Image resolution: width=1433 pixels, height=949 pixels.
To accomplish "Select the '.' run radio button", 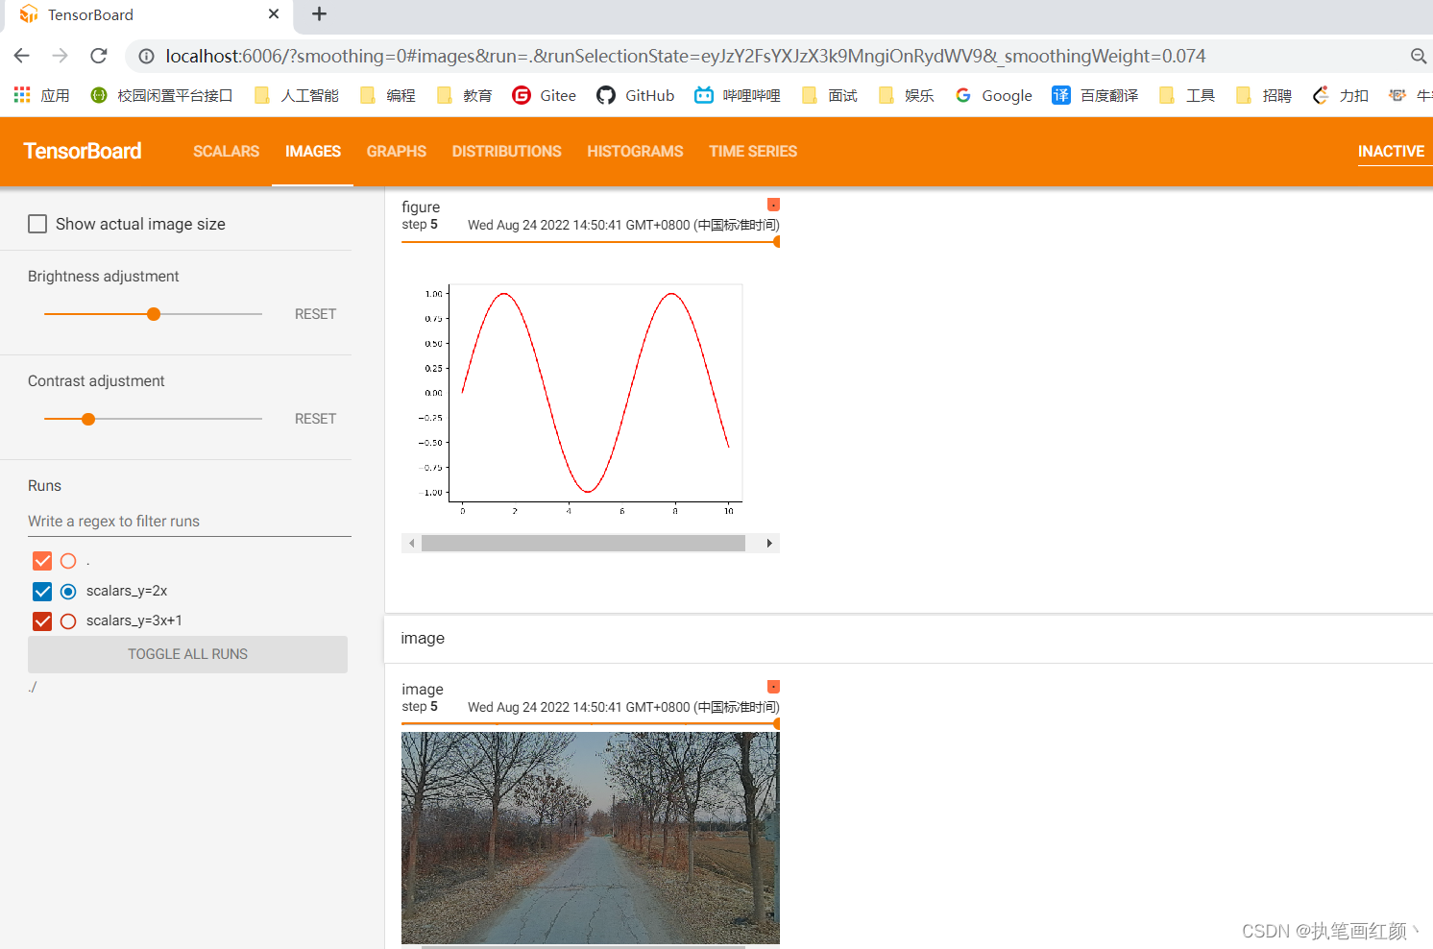I will click(68, 561).
